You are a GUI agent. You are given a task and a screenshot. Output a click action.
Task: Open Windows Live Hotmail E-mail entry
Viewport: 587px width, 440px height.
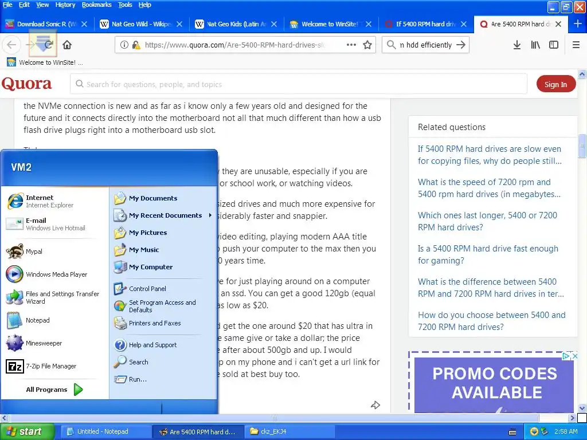[x=45, y=224]
